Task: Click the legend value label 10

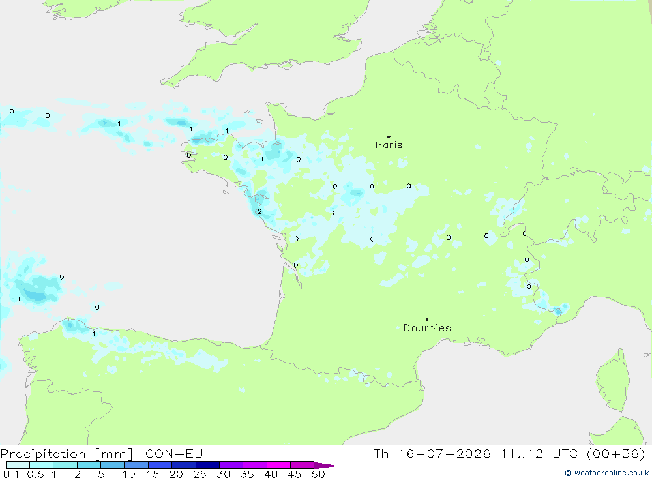Action: (x=129, y=474)
